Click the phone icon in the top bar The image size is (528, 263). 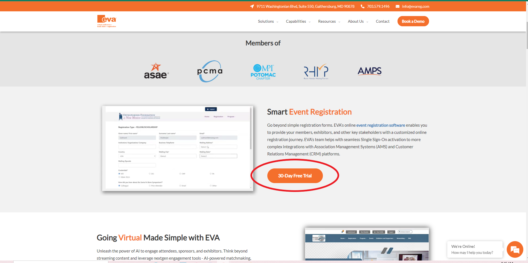click(x=362, y=6)
